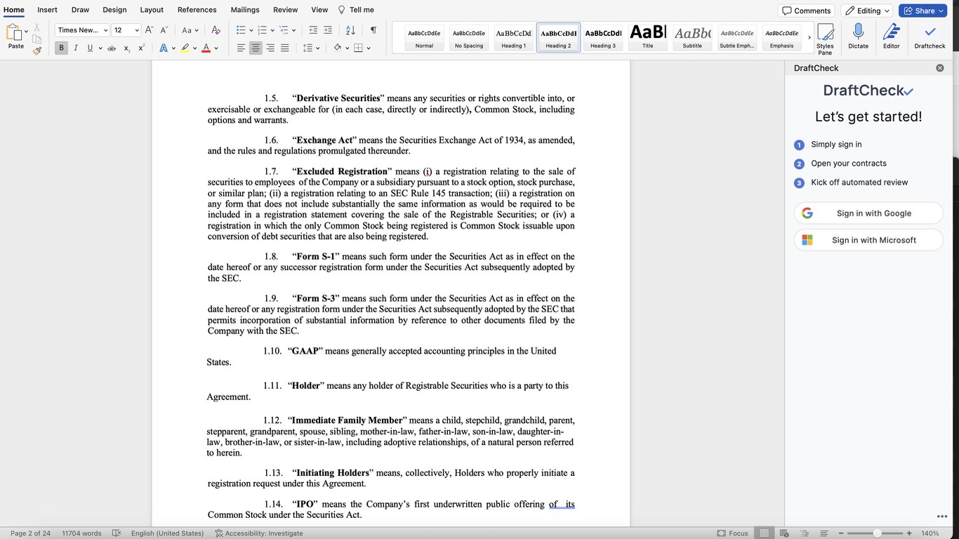Screen dimensions: 959x539
Task: Increase paragraph indent
Action: point(329,30)
